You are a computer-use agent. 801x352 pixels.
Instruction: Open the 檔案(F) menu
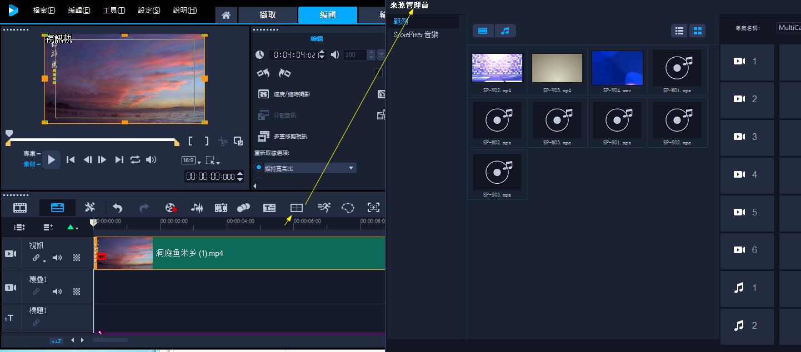(x=44, y=11)
